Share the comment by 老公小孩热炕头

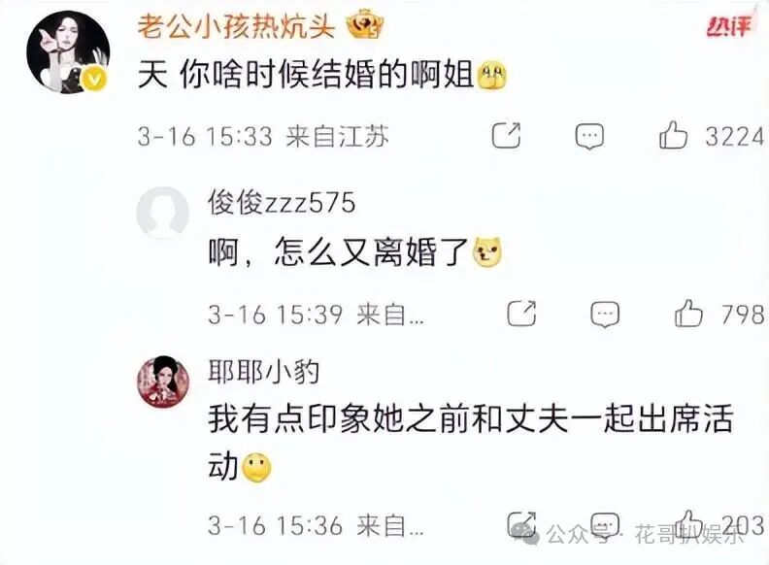(x=506, y=135)
